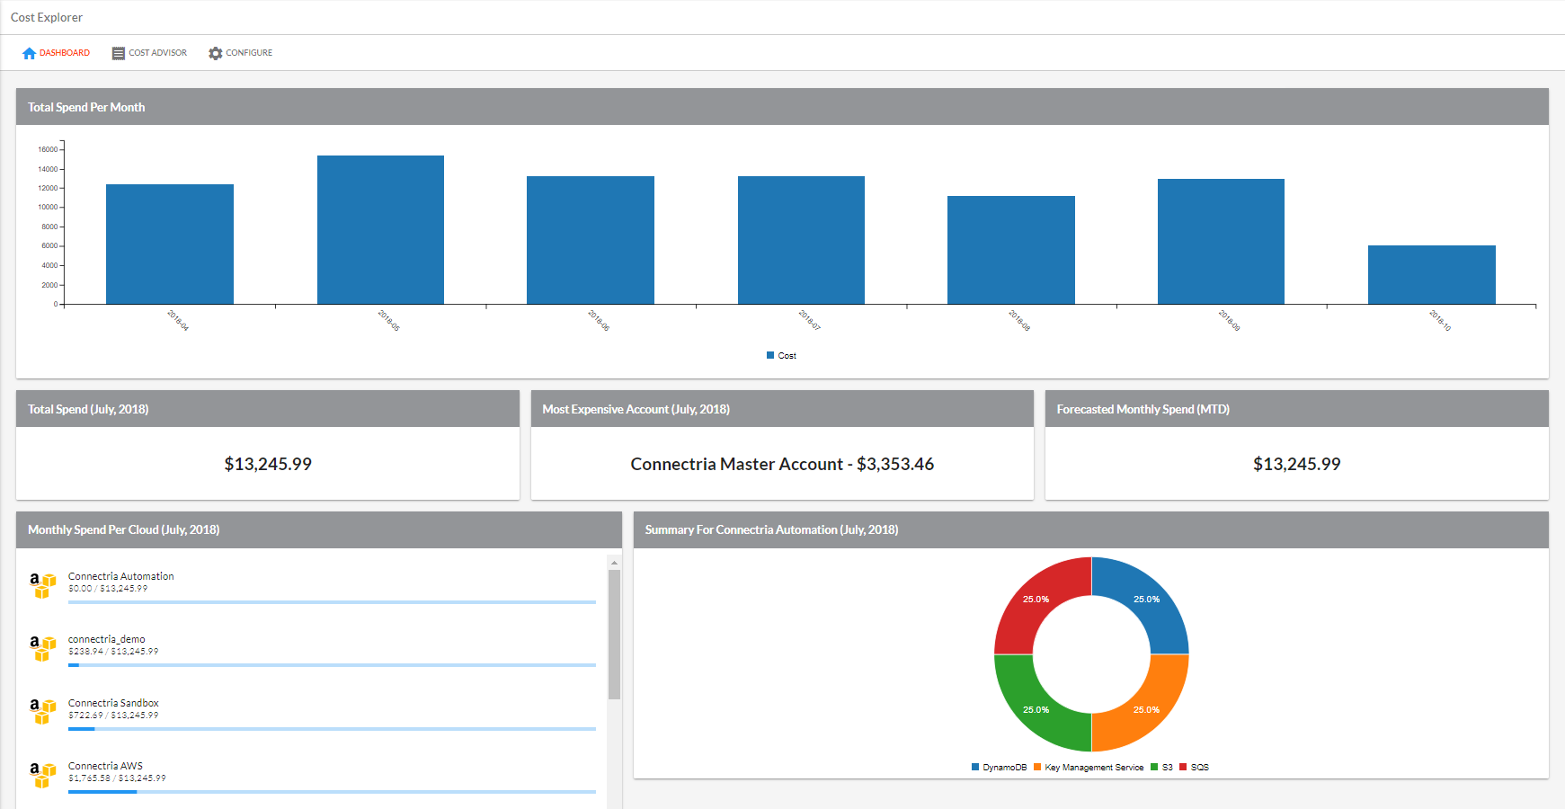The image size is (1565, 809).
Task: Open the COST ADVISOR tab
Action: point(149,53)
